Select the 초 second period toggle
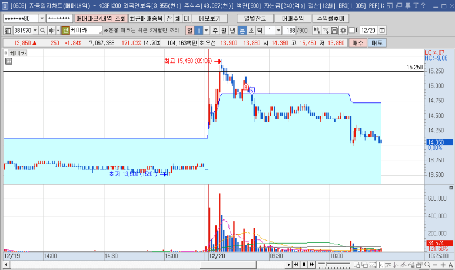 [251, 30]
